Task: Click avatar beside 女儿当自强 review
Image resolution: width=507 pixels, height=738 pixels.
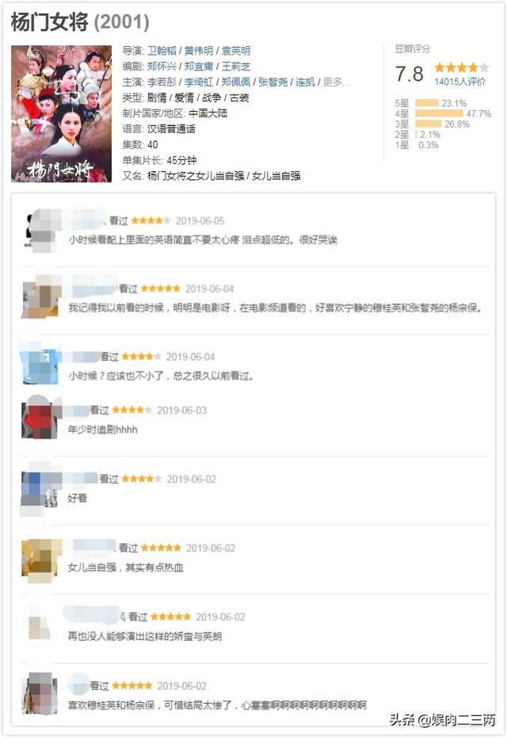Action: coord(41,558)
